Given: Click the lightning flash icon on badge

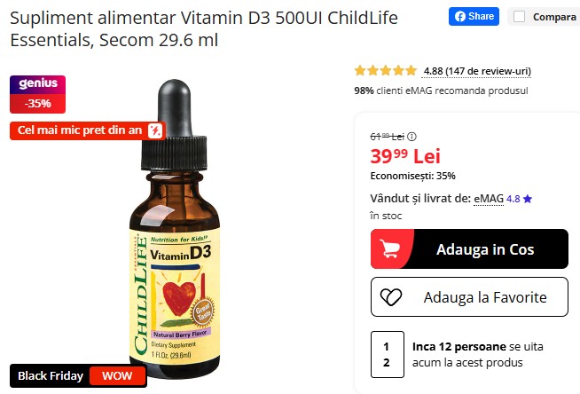Looking at the screenshot, I should [x=155, y=130].
